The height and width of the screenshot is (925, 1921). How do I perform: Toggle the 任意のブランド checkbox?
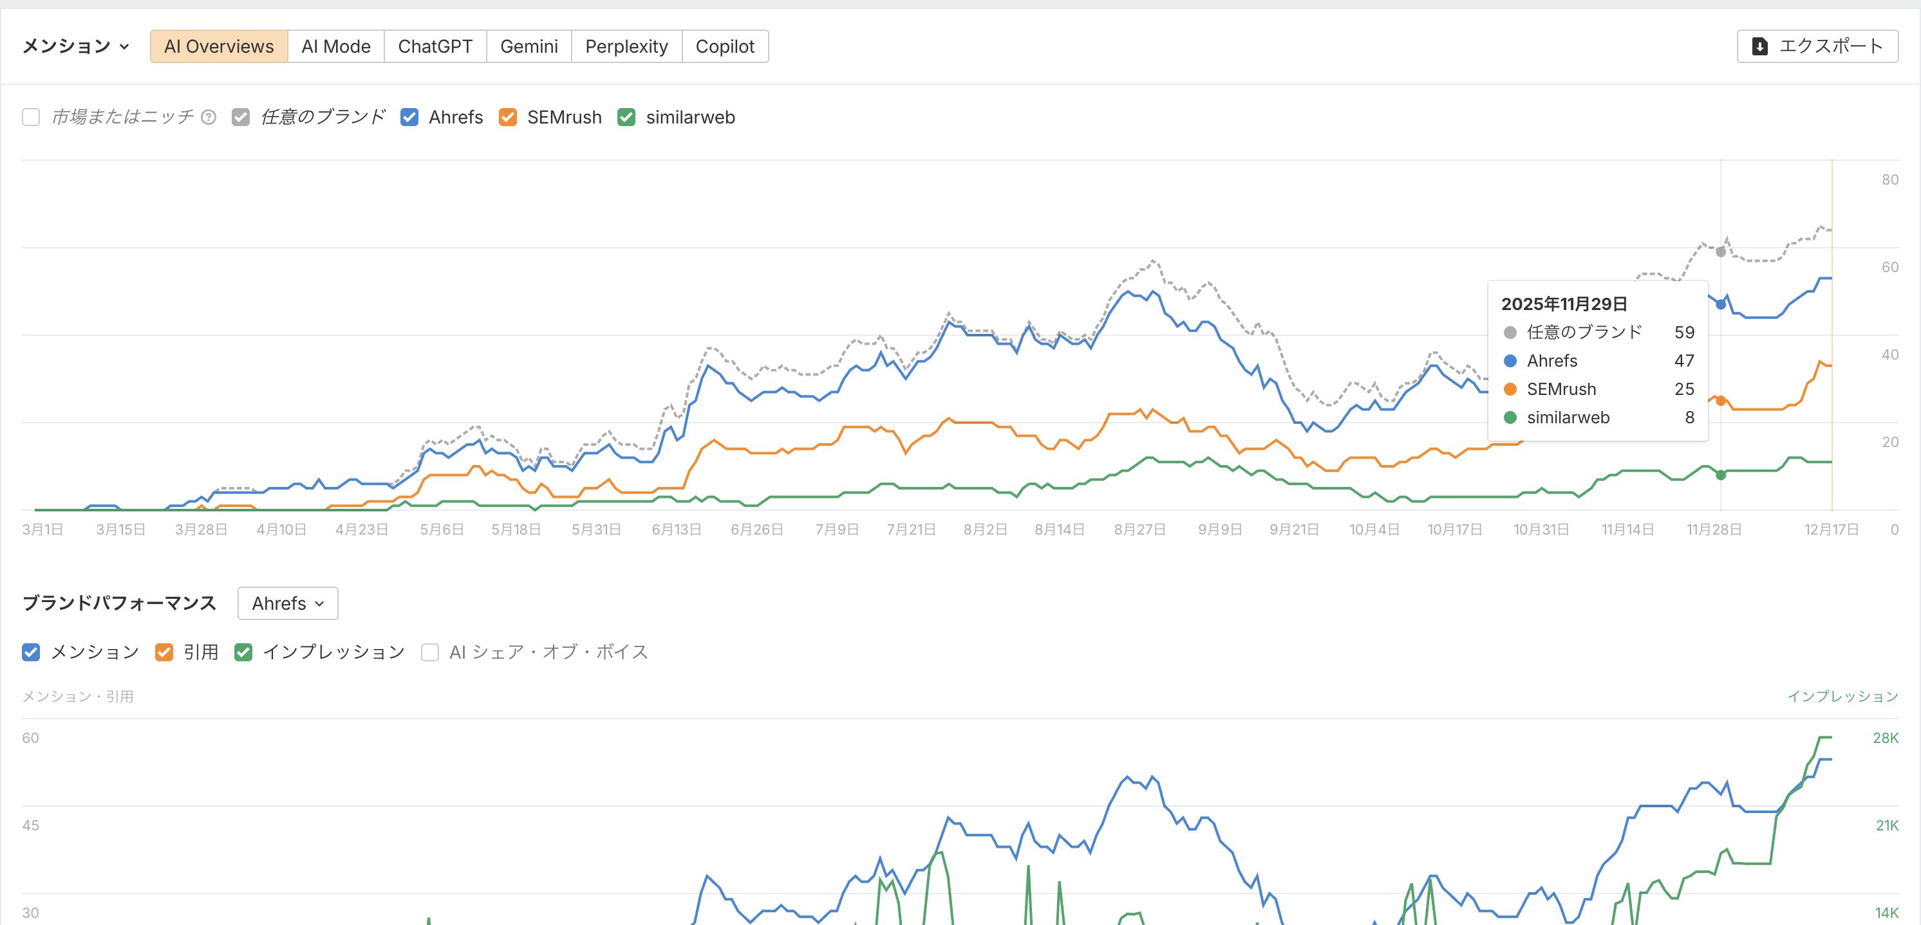240,117
